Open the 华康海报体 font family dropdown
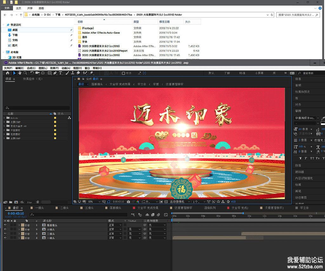 pos(307,118)
